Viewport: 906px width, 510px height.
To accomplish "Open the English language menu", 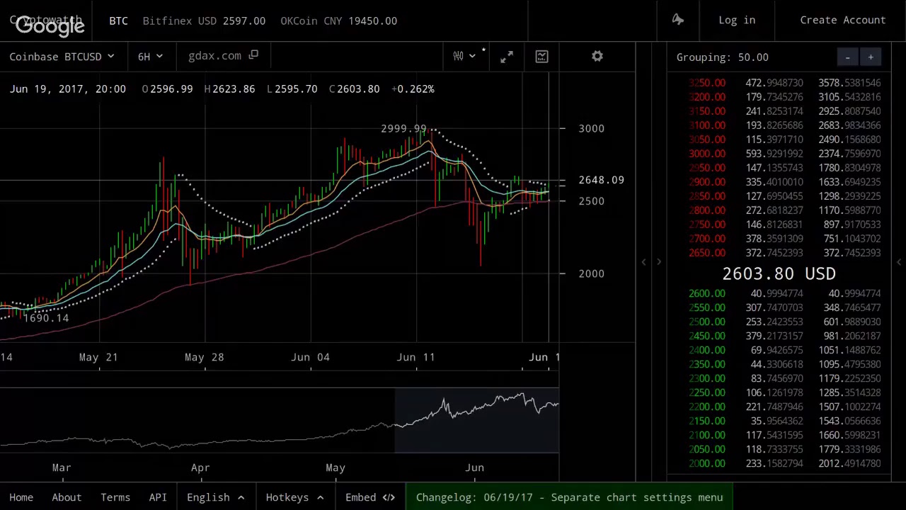I will [x=215, y=497].
